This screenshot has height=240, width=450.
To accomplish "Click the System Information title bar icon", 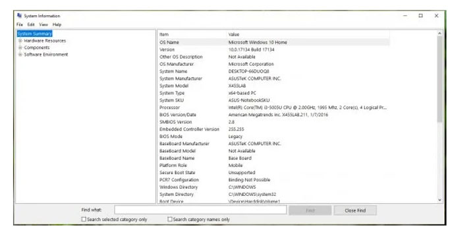I will [x=19, y=16].
